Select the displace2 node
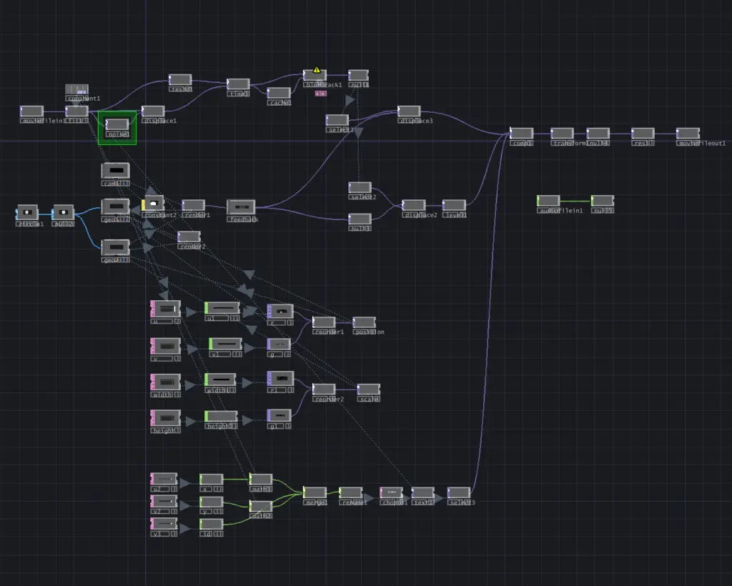Screen dimensions: 732x586 click(x=414, y=205)
